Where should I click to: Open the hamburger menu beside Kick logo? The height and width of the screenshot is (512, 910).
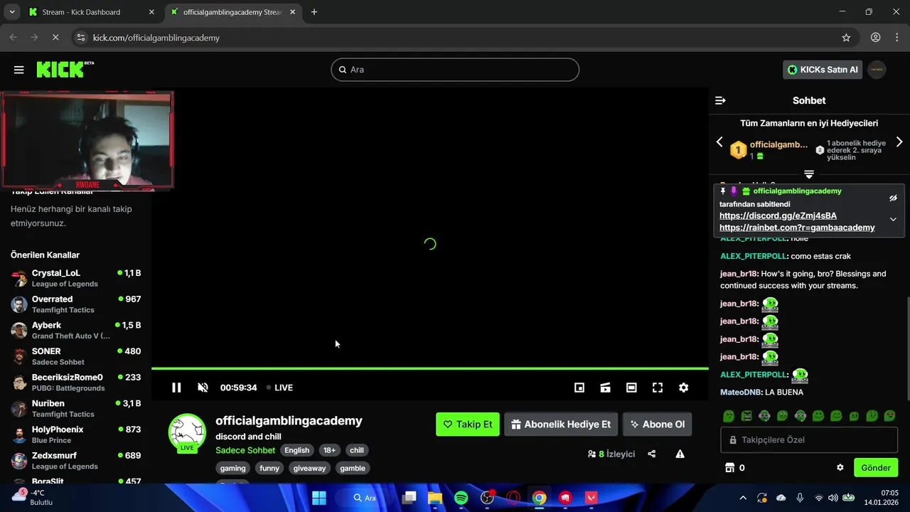(19, 70)
